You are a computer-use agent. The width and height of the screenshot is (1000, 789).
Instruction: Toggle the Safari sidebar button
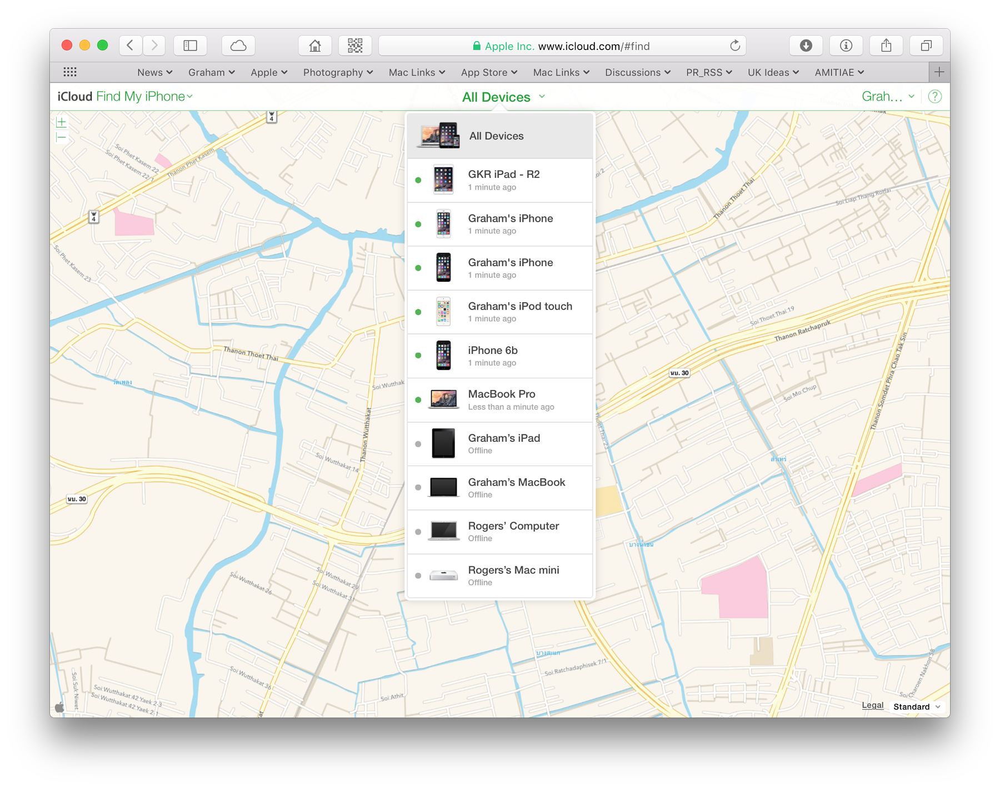(x=191, y=46)
